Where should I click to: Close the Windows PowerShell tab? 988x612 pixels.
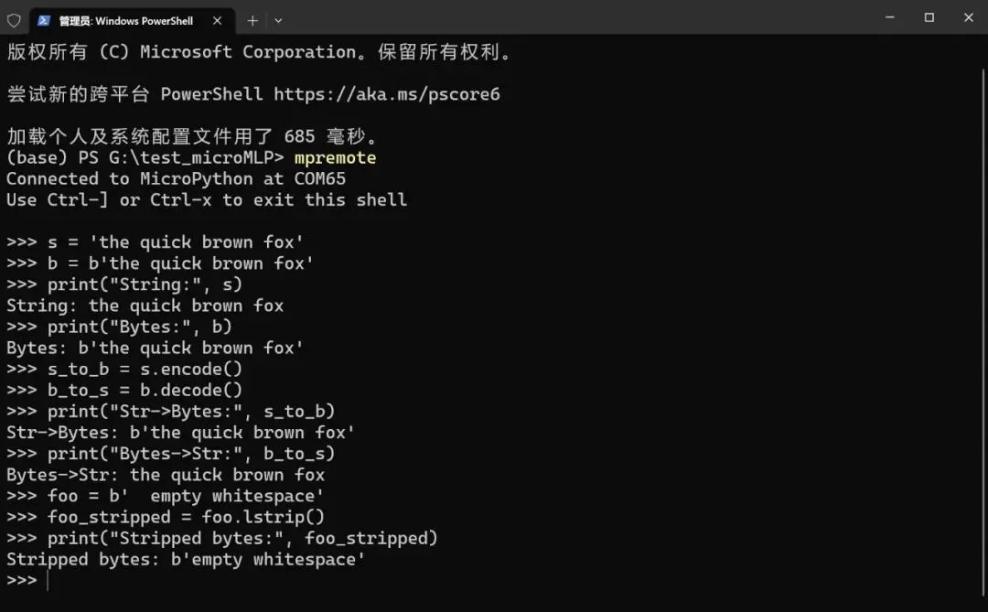pyautogui.click(x=217, y=21)
